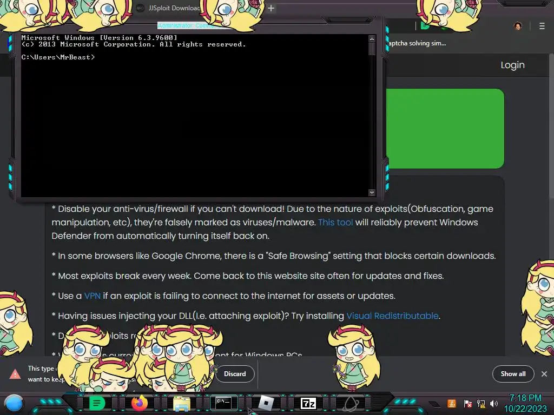554x415 pixels.
Task: Open a new browser tab
Action: coord(271,8)
